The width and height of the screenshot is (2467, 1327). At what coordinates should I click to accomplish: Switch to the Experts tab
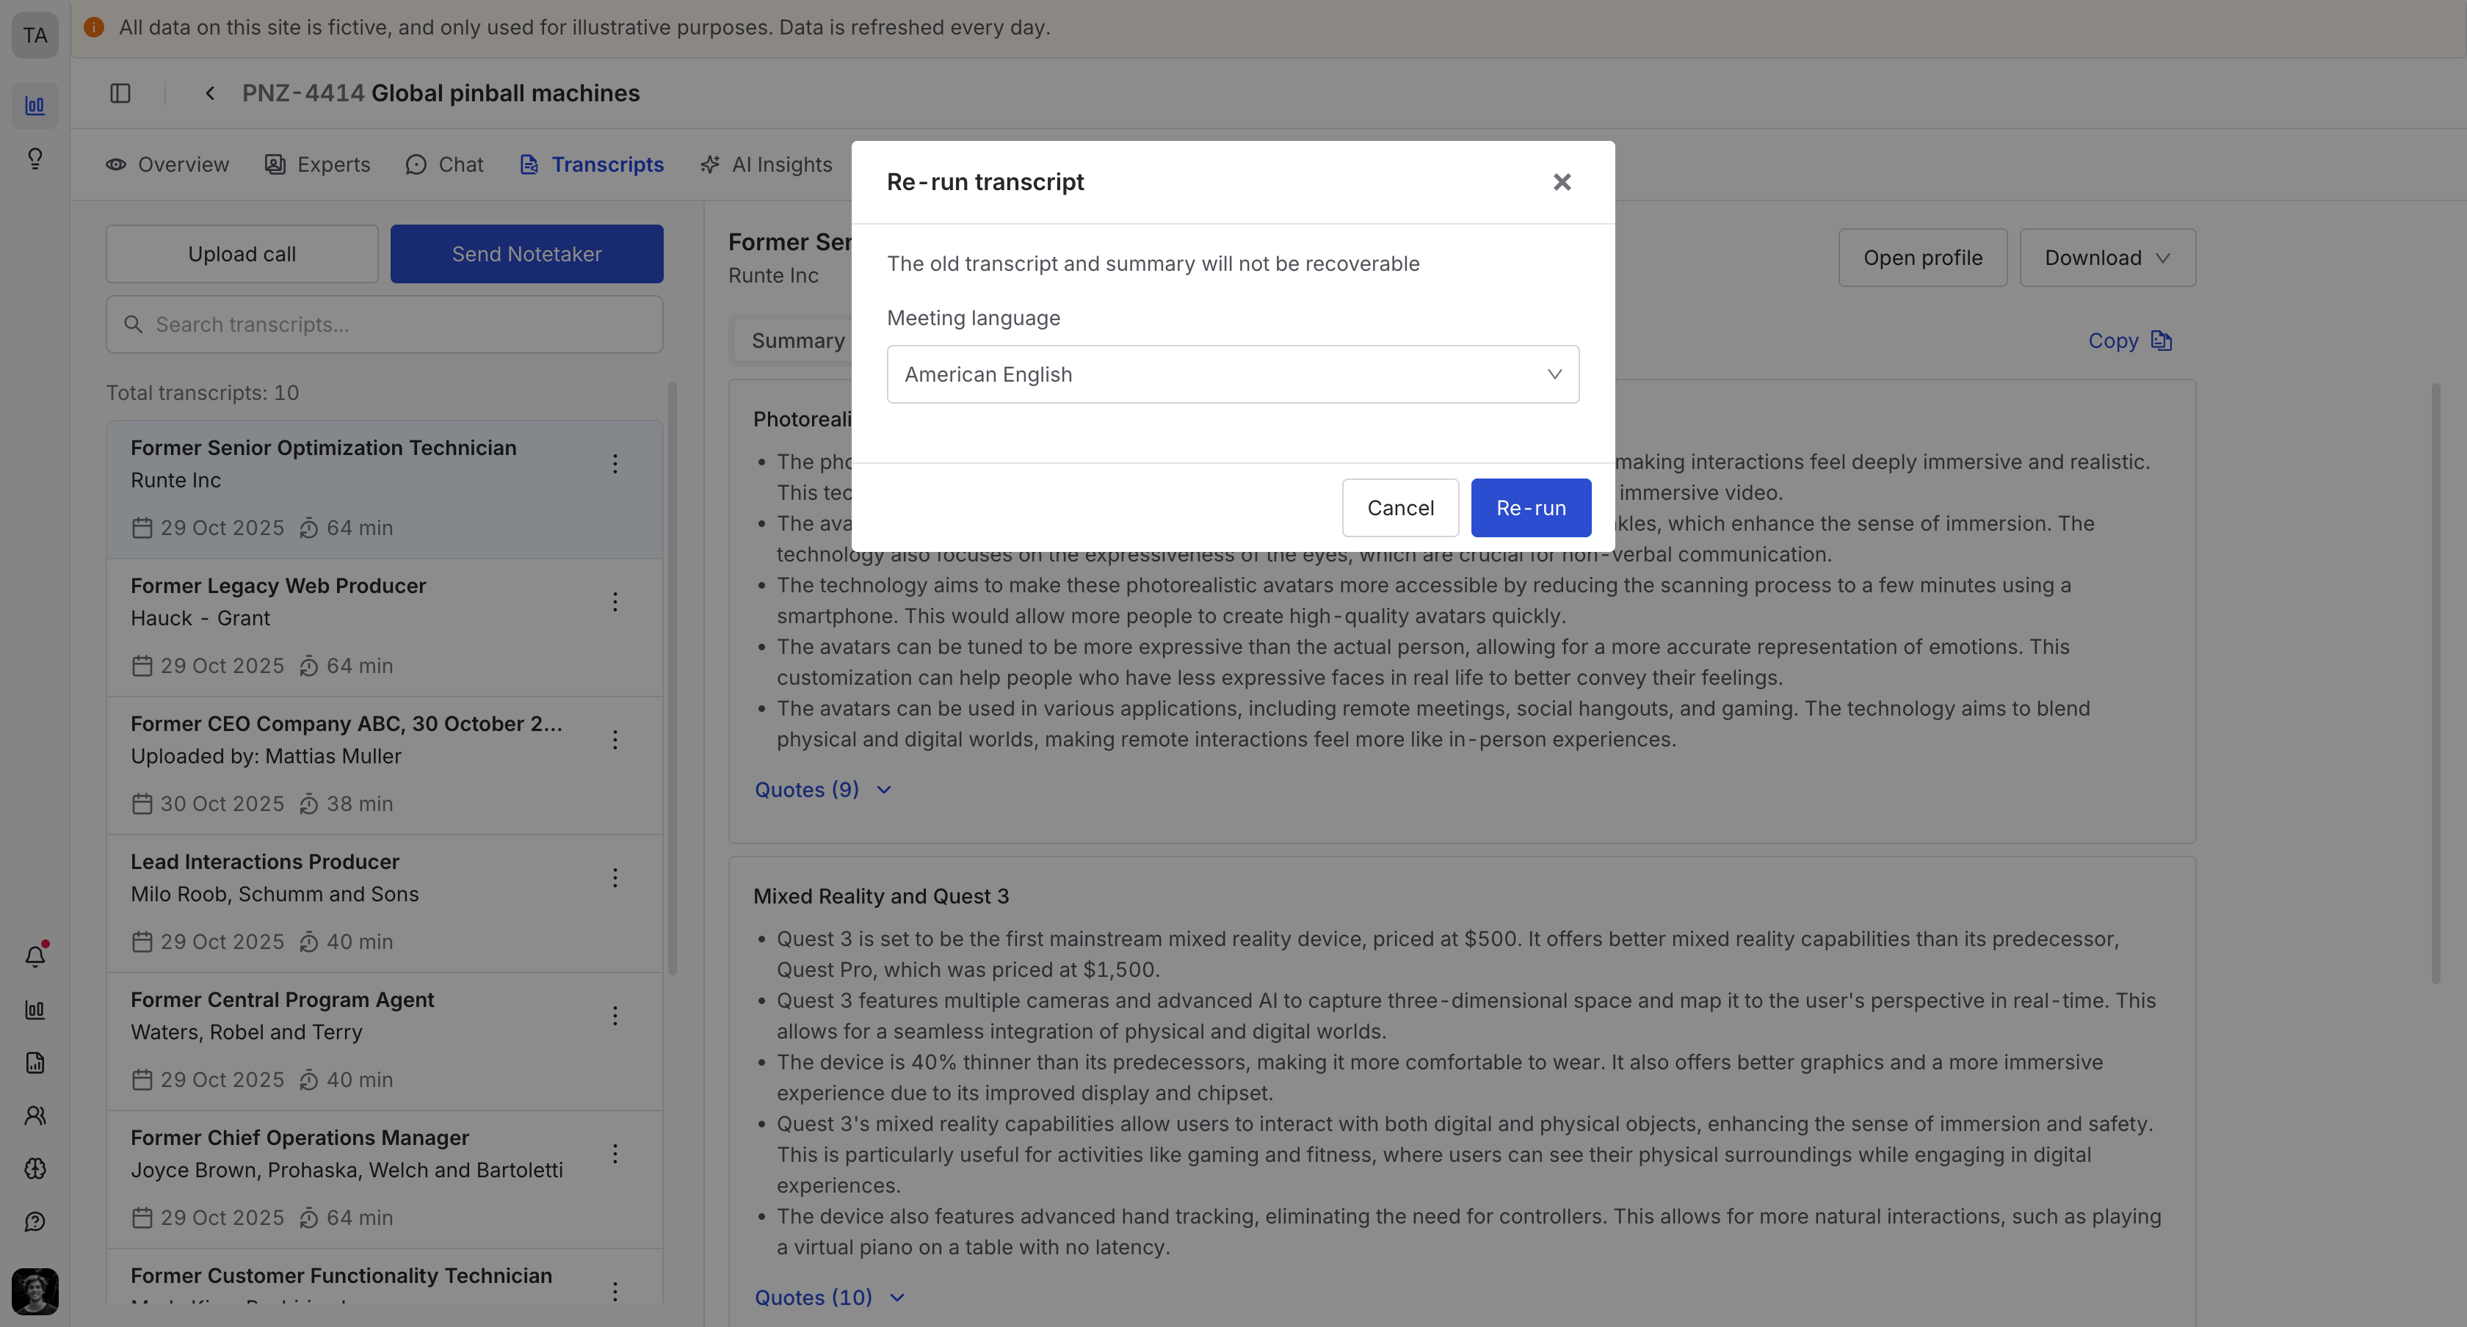[x=317, y=164]
